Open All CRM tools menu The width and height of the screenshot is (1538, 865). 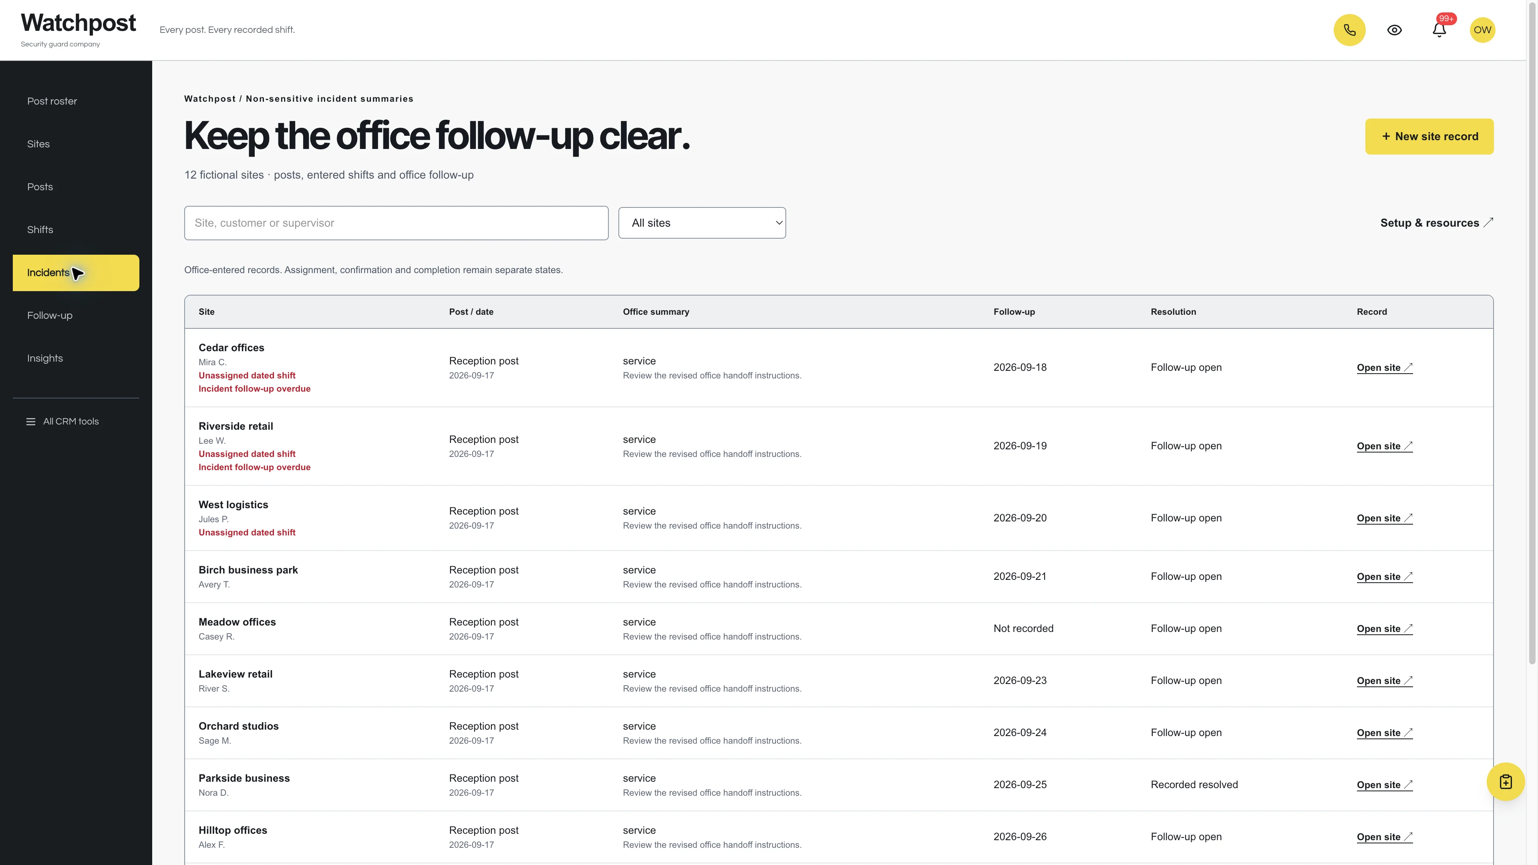(x=63, y=421)
